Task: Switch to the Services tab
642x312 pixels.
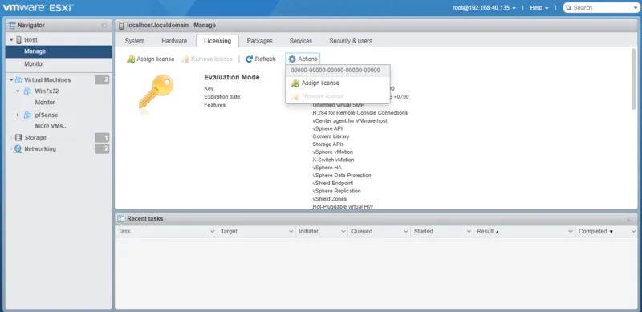Action: (300, 41)
